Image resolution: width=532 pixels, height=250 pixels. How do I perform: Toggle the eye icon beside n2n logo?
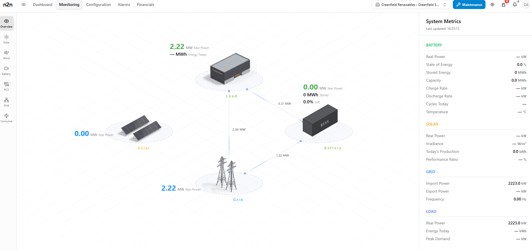coord(24,5)
